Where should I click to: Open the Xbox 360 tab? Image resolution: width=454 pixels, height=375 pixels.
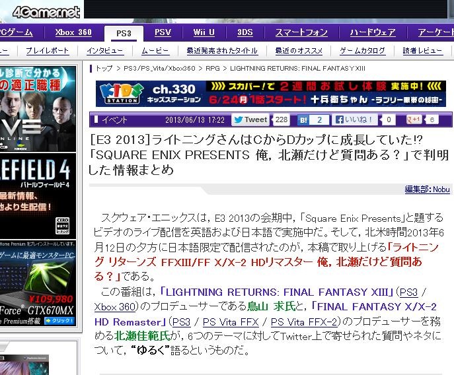73,32
